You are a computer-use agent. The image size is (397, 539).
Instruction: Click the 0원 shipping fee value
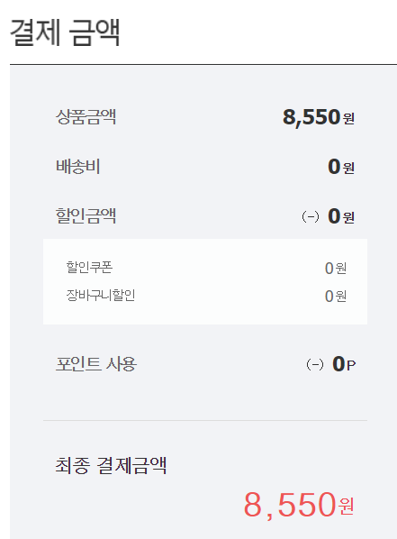tap(341, 167)
